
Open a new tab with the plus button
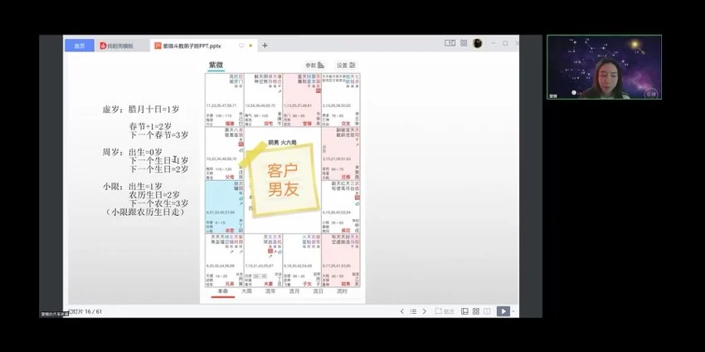pyautogui.click(x=265, y=46)
